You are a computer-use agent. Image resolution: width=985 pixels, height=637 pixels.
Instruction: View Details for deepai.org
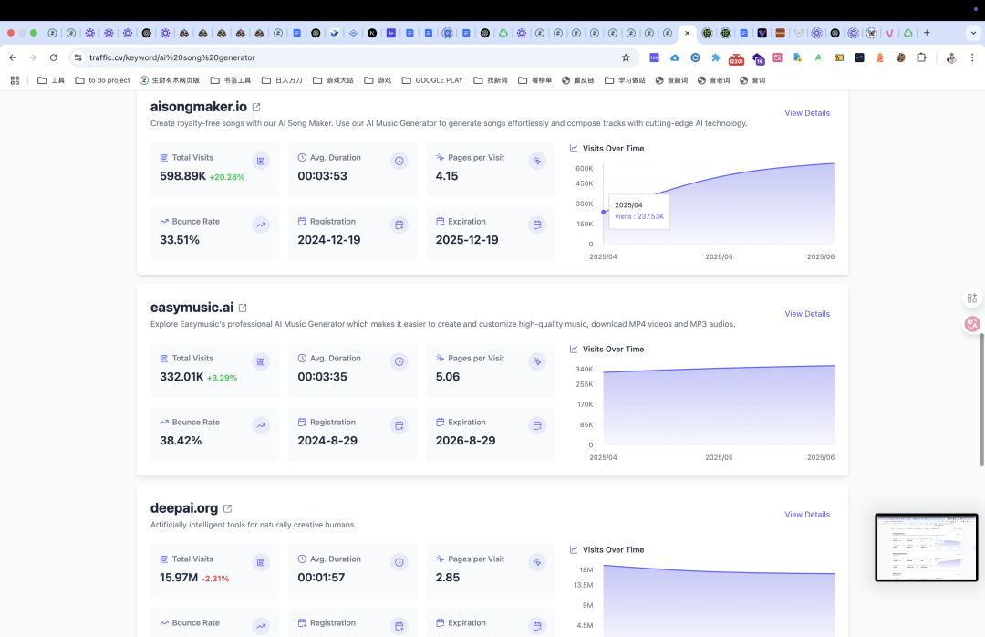click(807, 515)
